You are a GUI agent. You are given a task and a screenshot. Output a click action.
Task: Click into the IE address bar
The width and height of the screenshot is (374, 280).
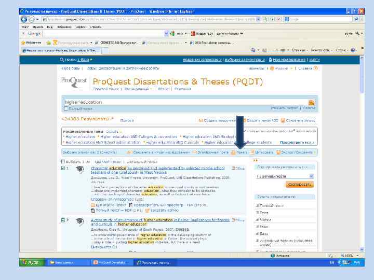tap(149, 19)
